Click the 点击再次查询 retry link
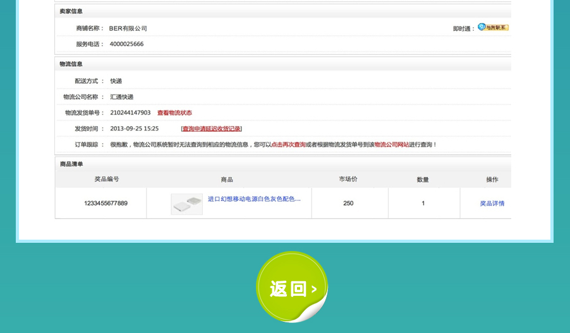This screenshot has width=570, height=333. pos(289,144)
